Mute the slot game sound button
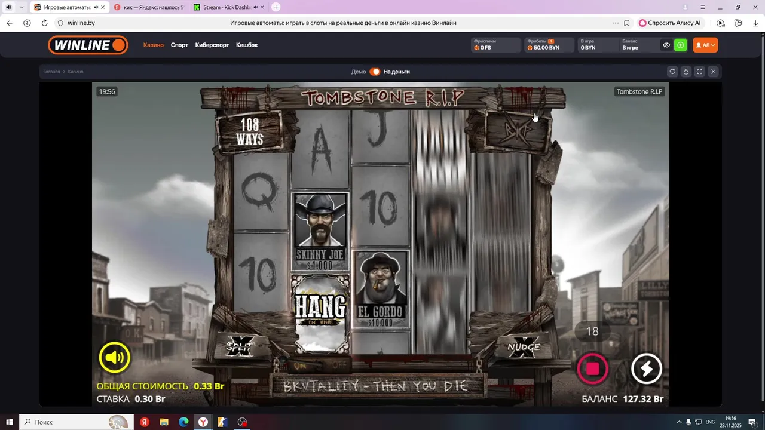Viewport: 765px width, 430px height. click(x=114, y=358)
